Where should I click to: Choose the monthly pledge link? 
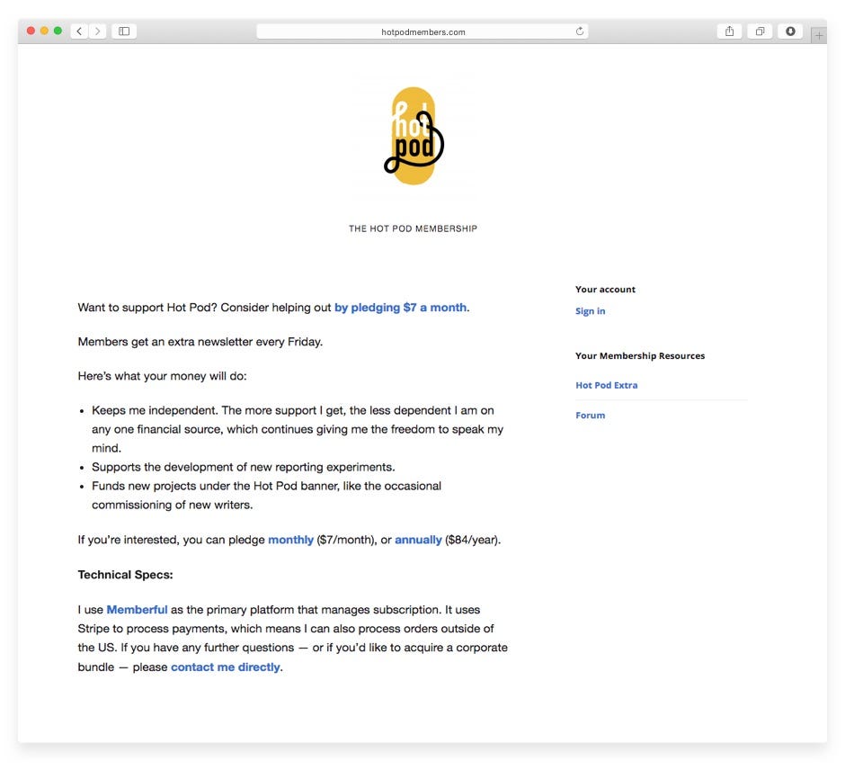pos(290,540)
